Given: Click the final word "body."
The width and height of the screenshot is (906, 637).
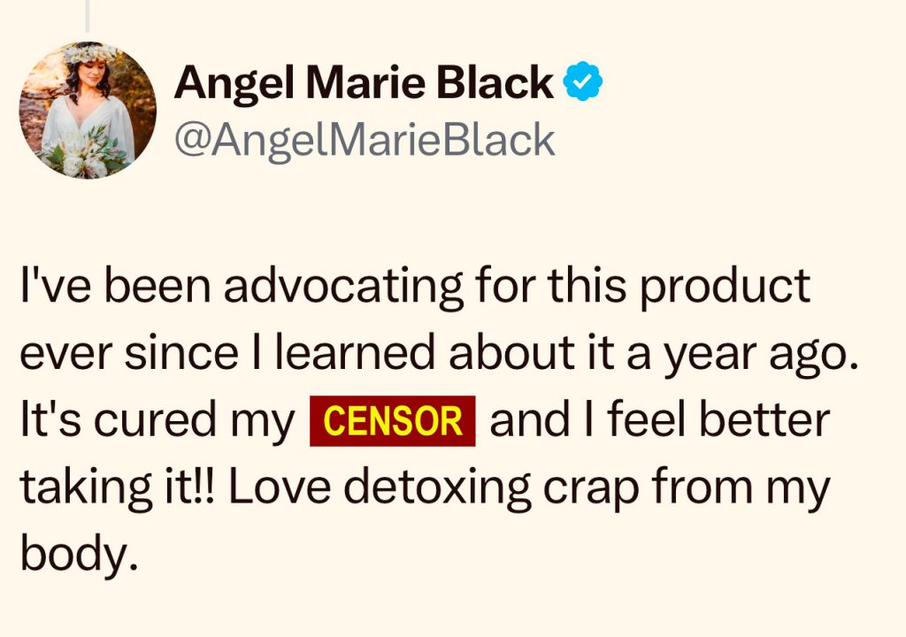Looking at the screenshot, I should coord(81,553).
